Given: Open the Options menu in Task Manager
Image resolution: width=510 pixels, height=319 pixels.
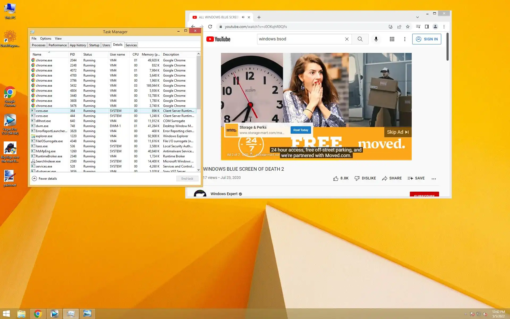Looking at the screenshot, I should pos(45,39).
